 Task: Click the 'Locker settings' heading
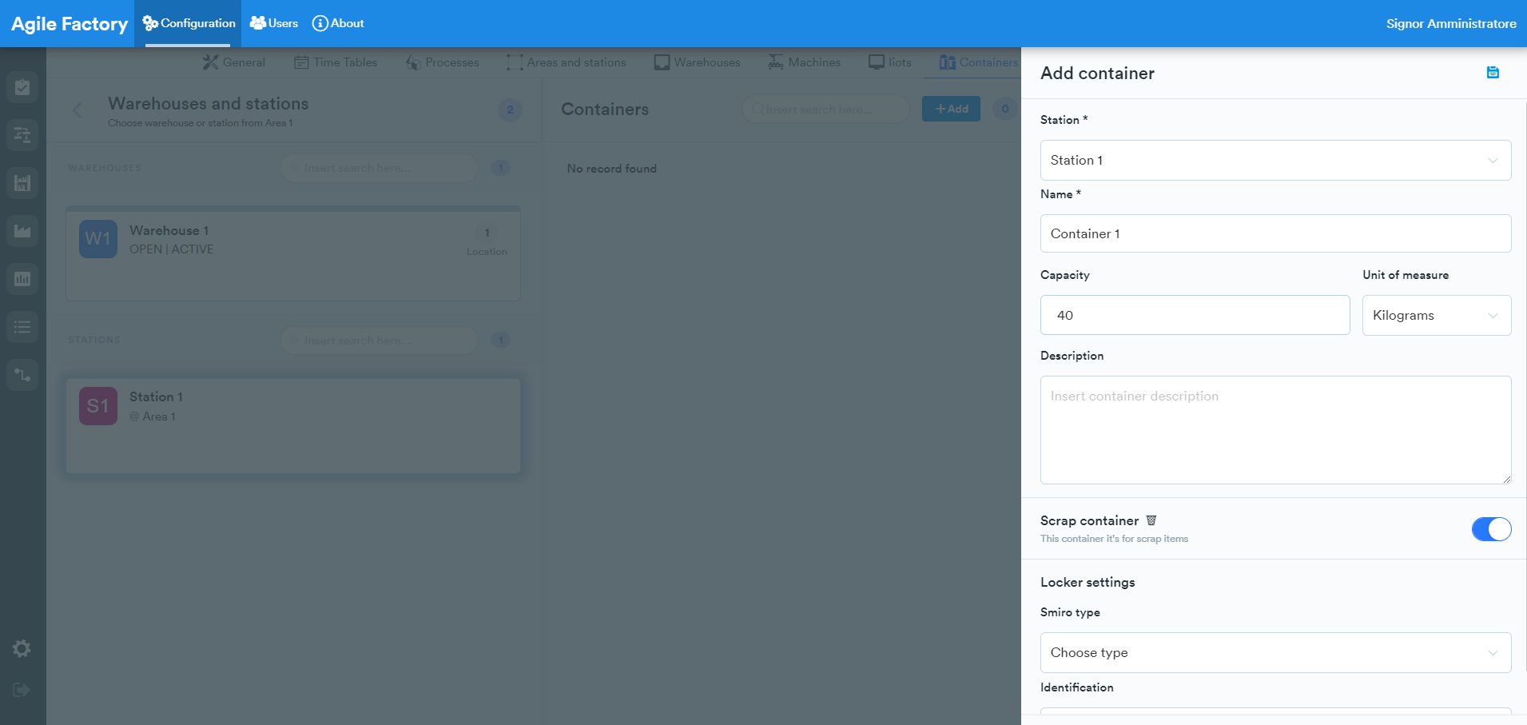point(1088,583)
